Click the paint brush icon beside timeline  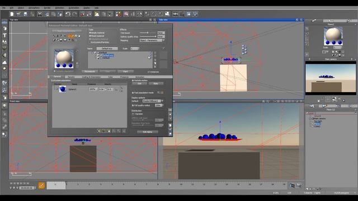(41, 185)
